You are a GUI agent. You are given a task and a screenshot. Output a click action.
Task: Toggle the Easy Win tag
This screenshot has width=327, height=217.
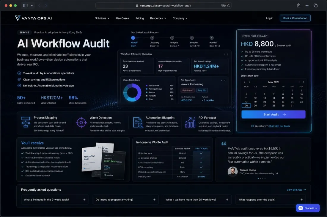tap(202, 90)
